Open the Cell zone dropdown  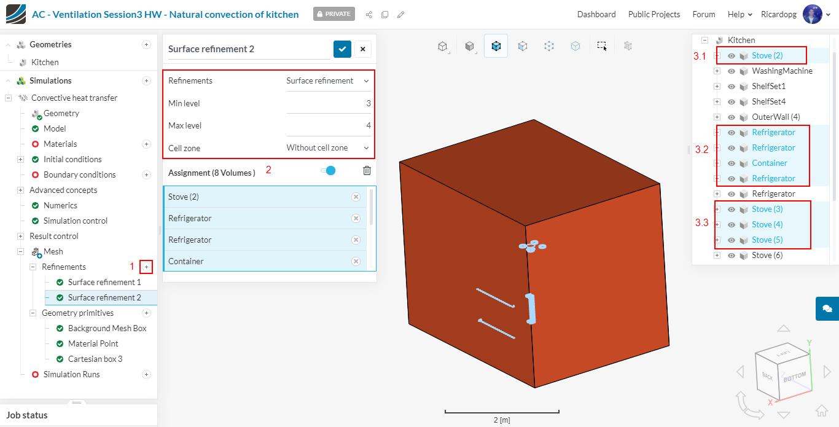pyautogui.click(x=328, y=148)
